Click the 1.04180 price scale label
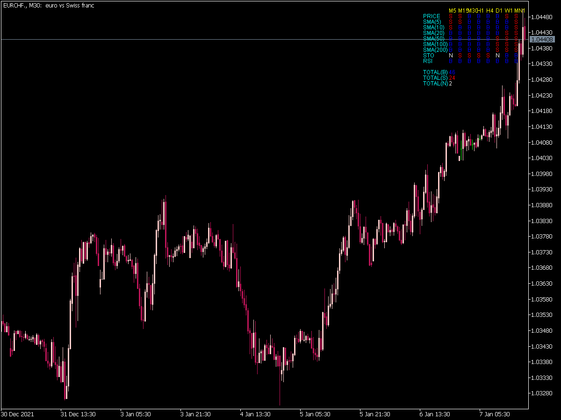 pos(541,111)
